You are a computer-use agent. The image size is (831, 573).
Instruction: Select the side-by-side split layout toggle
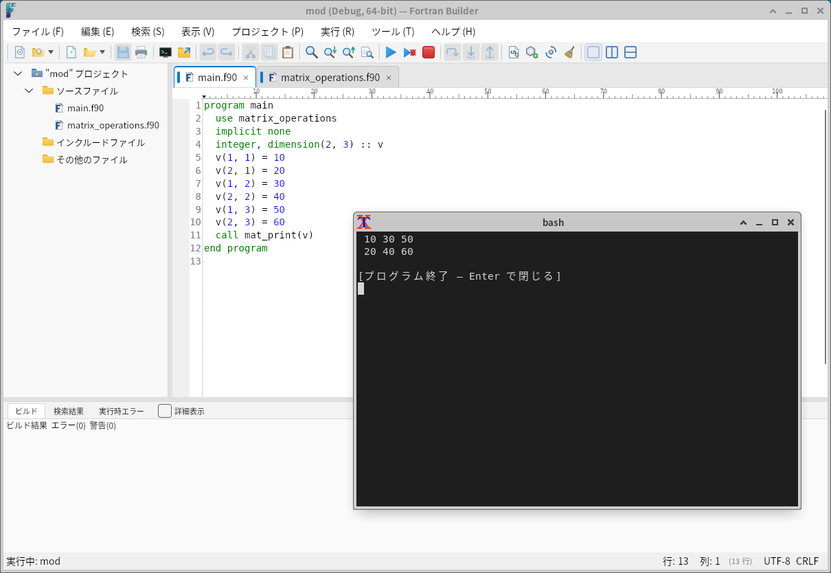pos(612,52)
